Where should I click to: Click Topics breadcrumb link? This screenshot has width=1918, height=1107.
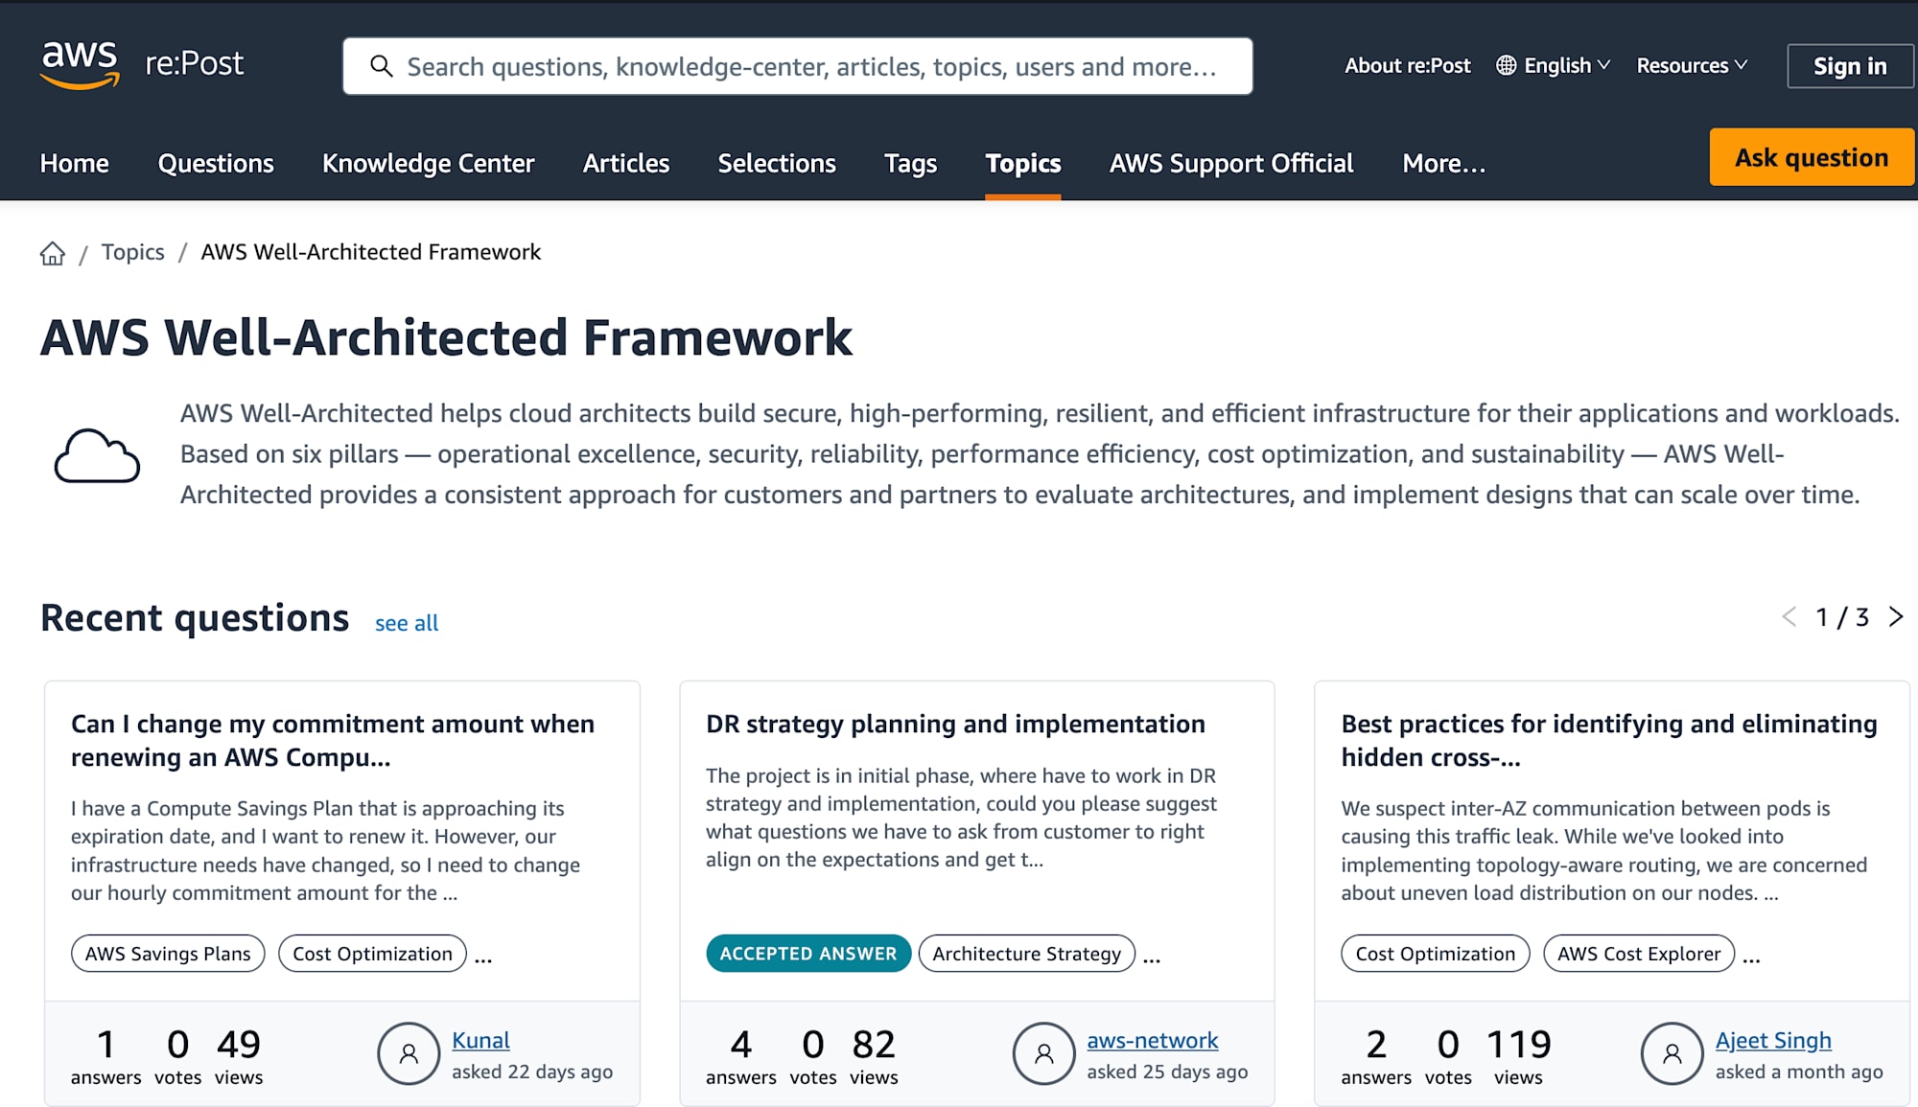click(133, 252)
